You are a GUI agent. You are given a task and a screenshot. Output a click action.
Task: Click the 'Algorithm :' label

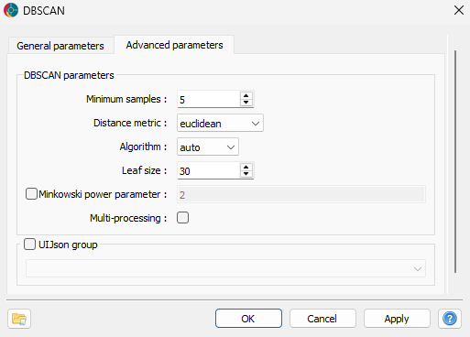click(x=143, y=147)
